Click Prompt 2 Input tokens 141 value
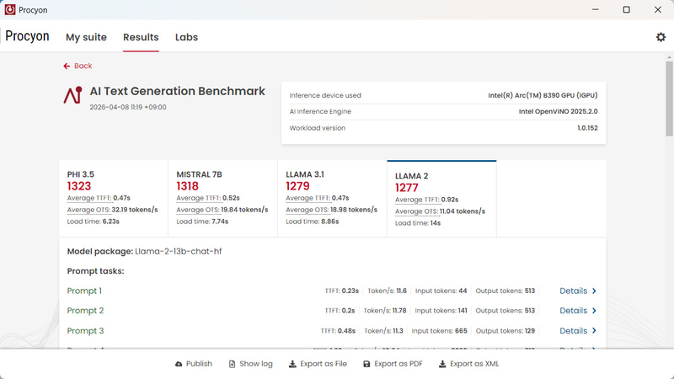Image resolution: width=674 pixels, height=379 pixels. tap(463, 311)
